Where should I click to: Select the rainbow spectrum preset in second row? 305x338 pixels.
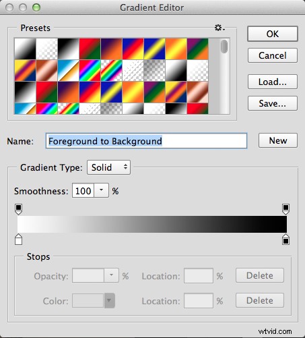pos(90,70)
